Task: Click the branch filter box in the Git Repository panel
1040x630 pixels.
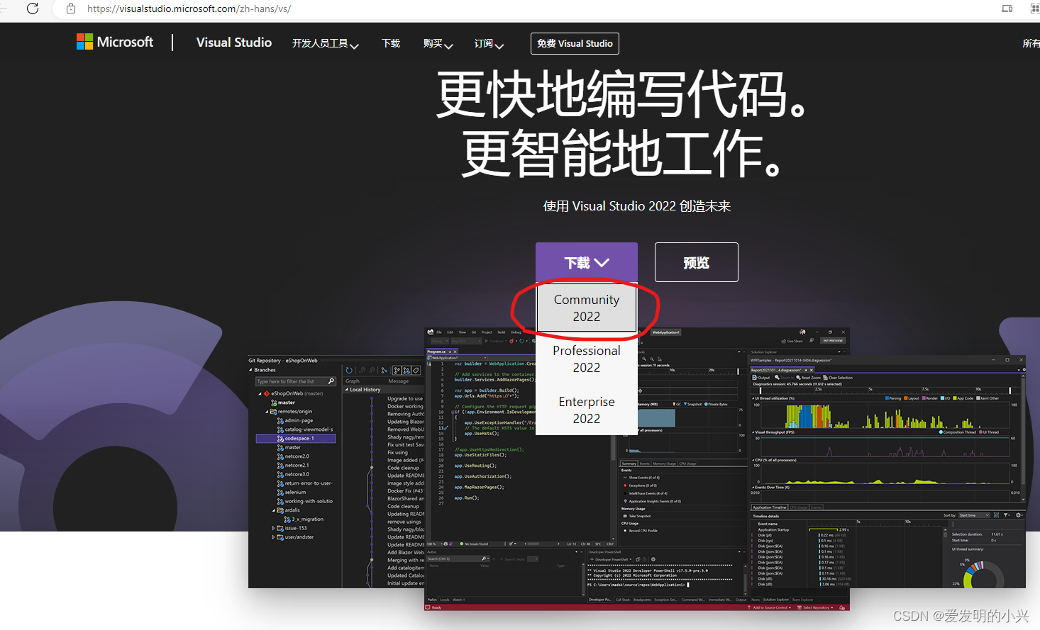Action: click(295, 381)
